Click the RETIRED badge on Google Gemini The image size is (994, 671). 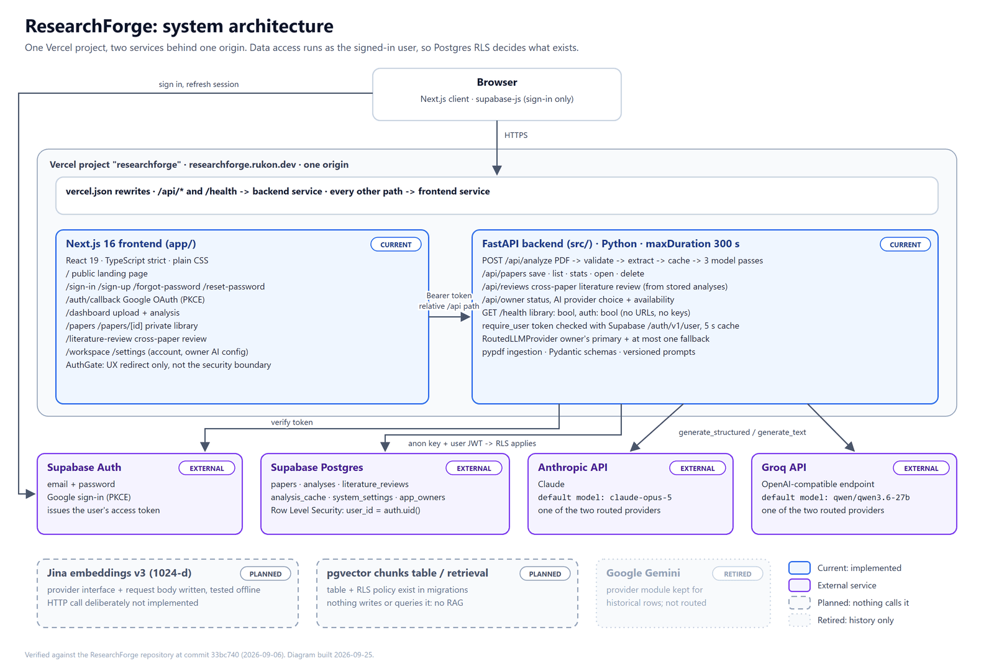(737, 573)
